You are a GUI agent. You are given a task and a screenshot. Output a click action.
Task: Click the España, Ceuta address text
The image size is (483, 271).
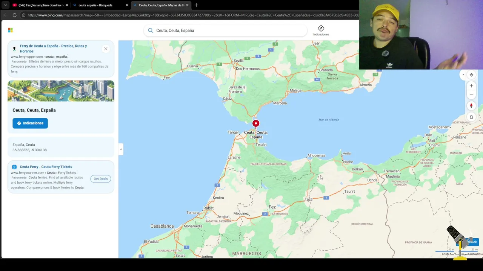click(x=24, y=145)
